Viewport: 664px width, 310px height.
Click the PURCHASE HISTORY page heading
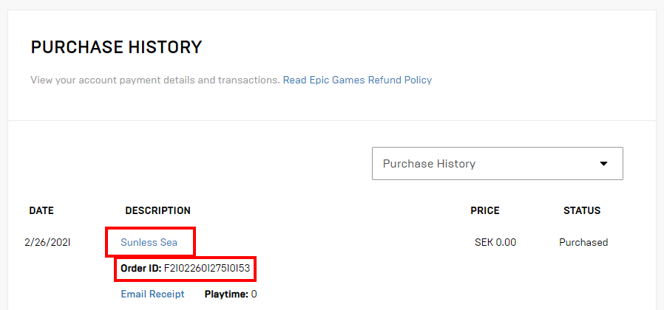[116, 47]
